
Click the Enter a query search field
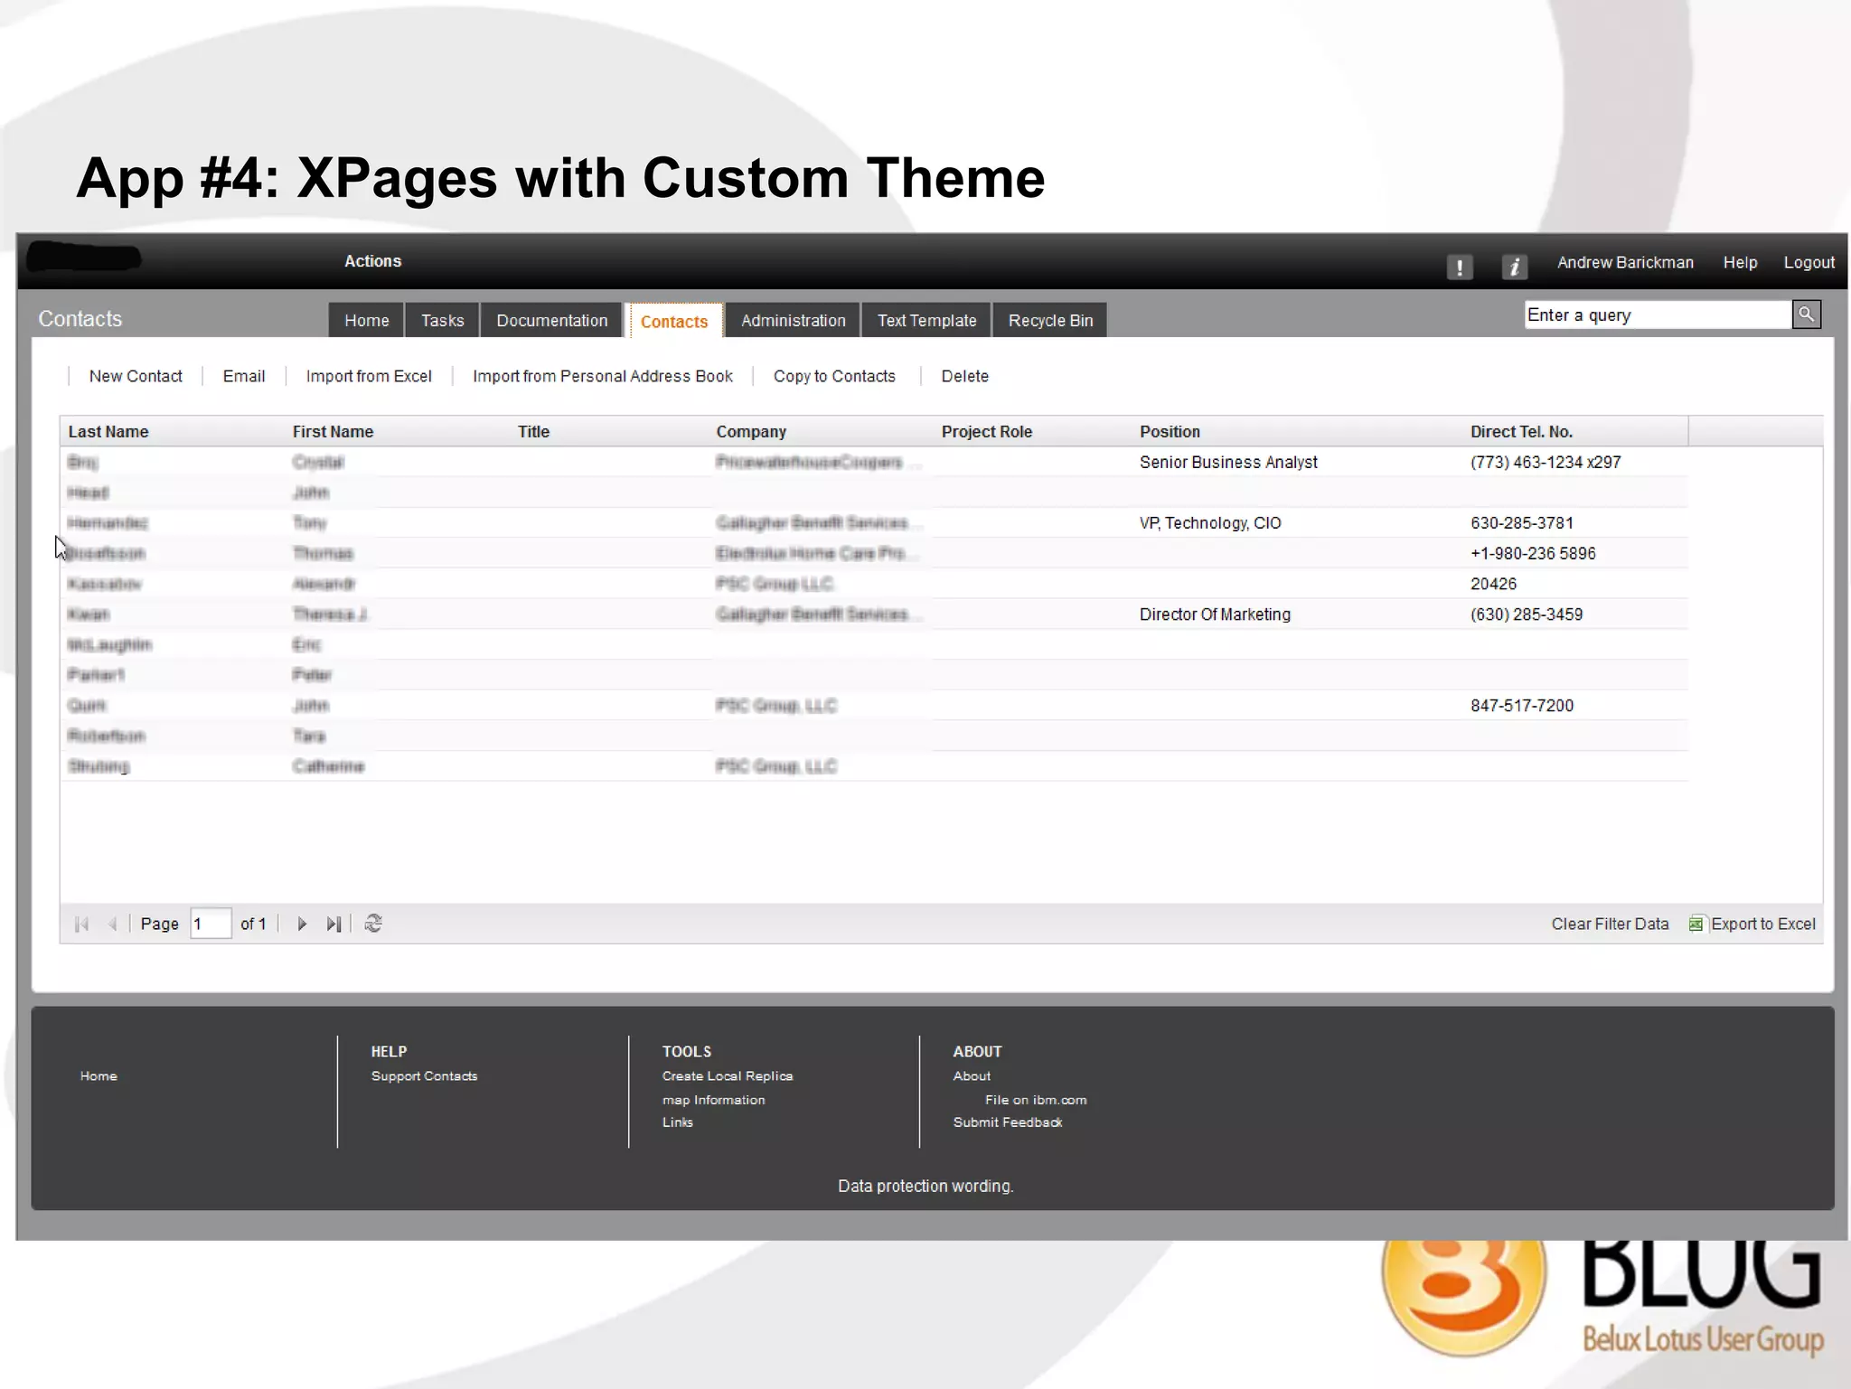coord(1658,314)
